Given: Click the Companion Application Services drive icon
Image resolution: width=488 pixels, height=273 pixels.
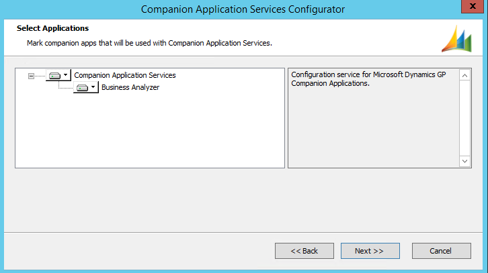Looking at the screenshot, I should point(54,76).
